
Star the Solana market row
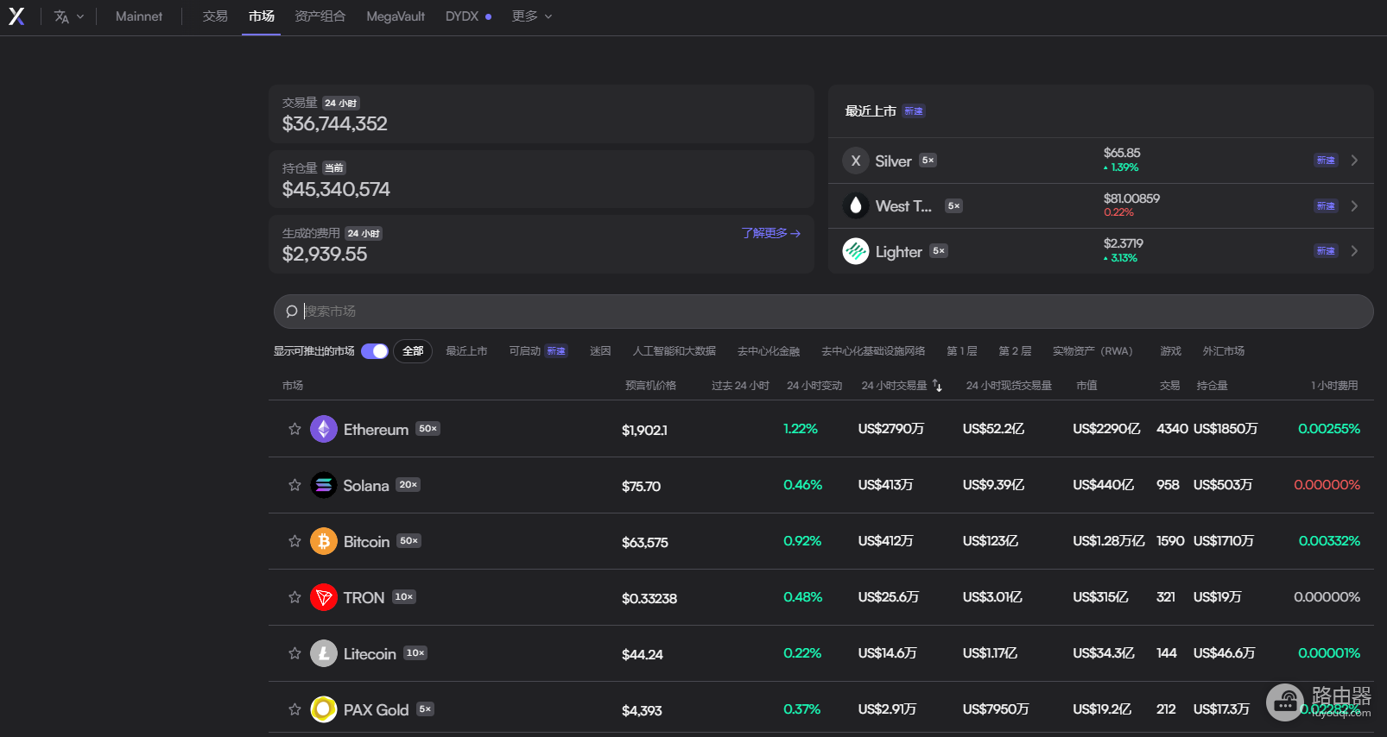pyautogui.click(x=294, y=485)
